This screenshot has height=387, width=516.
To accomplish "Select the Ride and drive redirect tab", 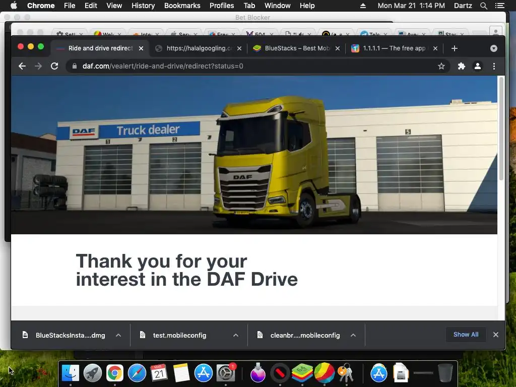I will (x=100, y=48).
